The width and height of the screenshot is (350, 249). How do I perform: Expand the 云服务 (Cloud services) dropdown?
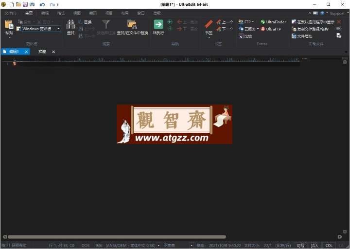point(258,29)
